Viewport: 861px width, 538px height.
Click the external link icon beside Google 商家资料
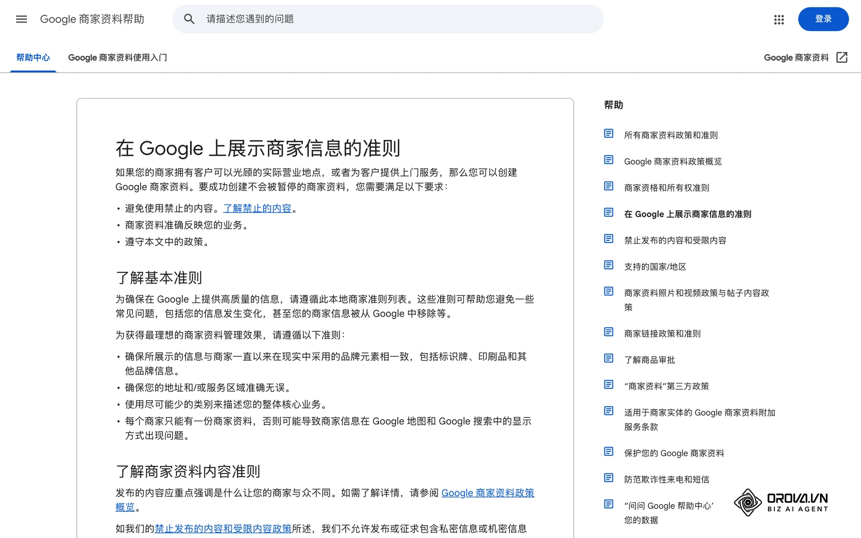pos(842,58)
